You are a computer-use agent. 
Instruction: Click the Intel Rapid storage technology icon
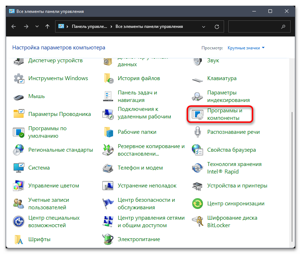pos(198,168)
